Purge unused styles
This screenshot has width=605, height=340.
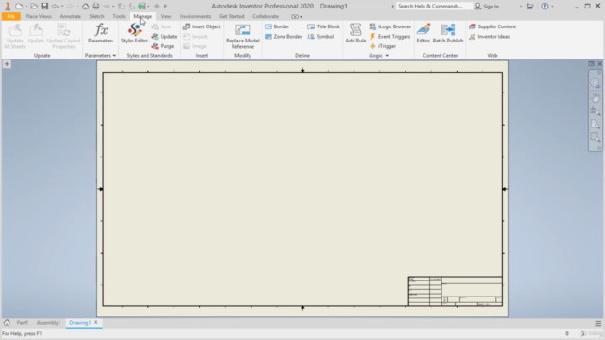click(163, 46)
